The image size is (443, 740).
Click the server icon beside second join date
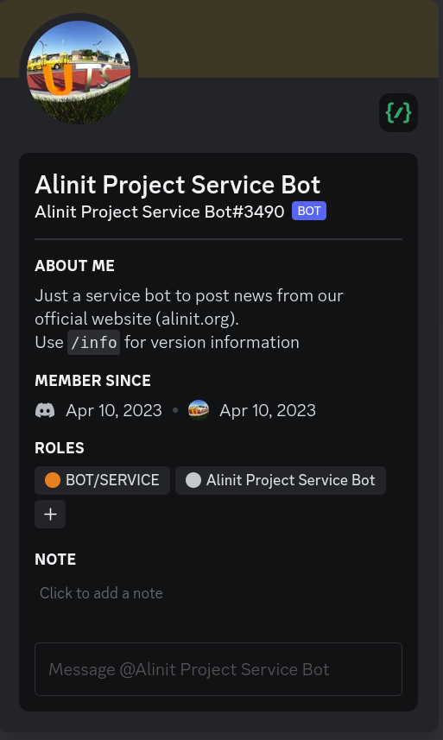tap(199, 410)
